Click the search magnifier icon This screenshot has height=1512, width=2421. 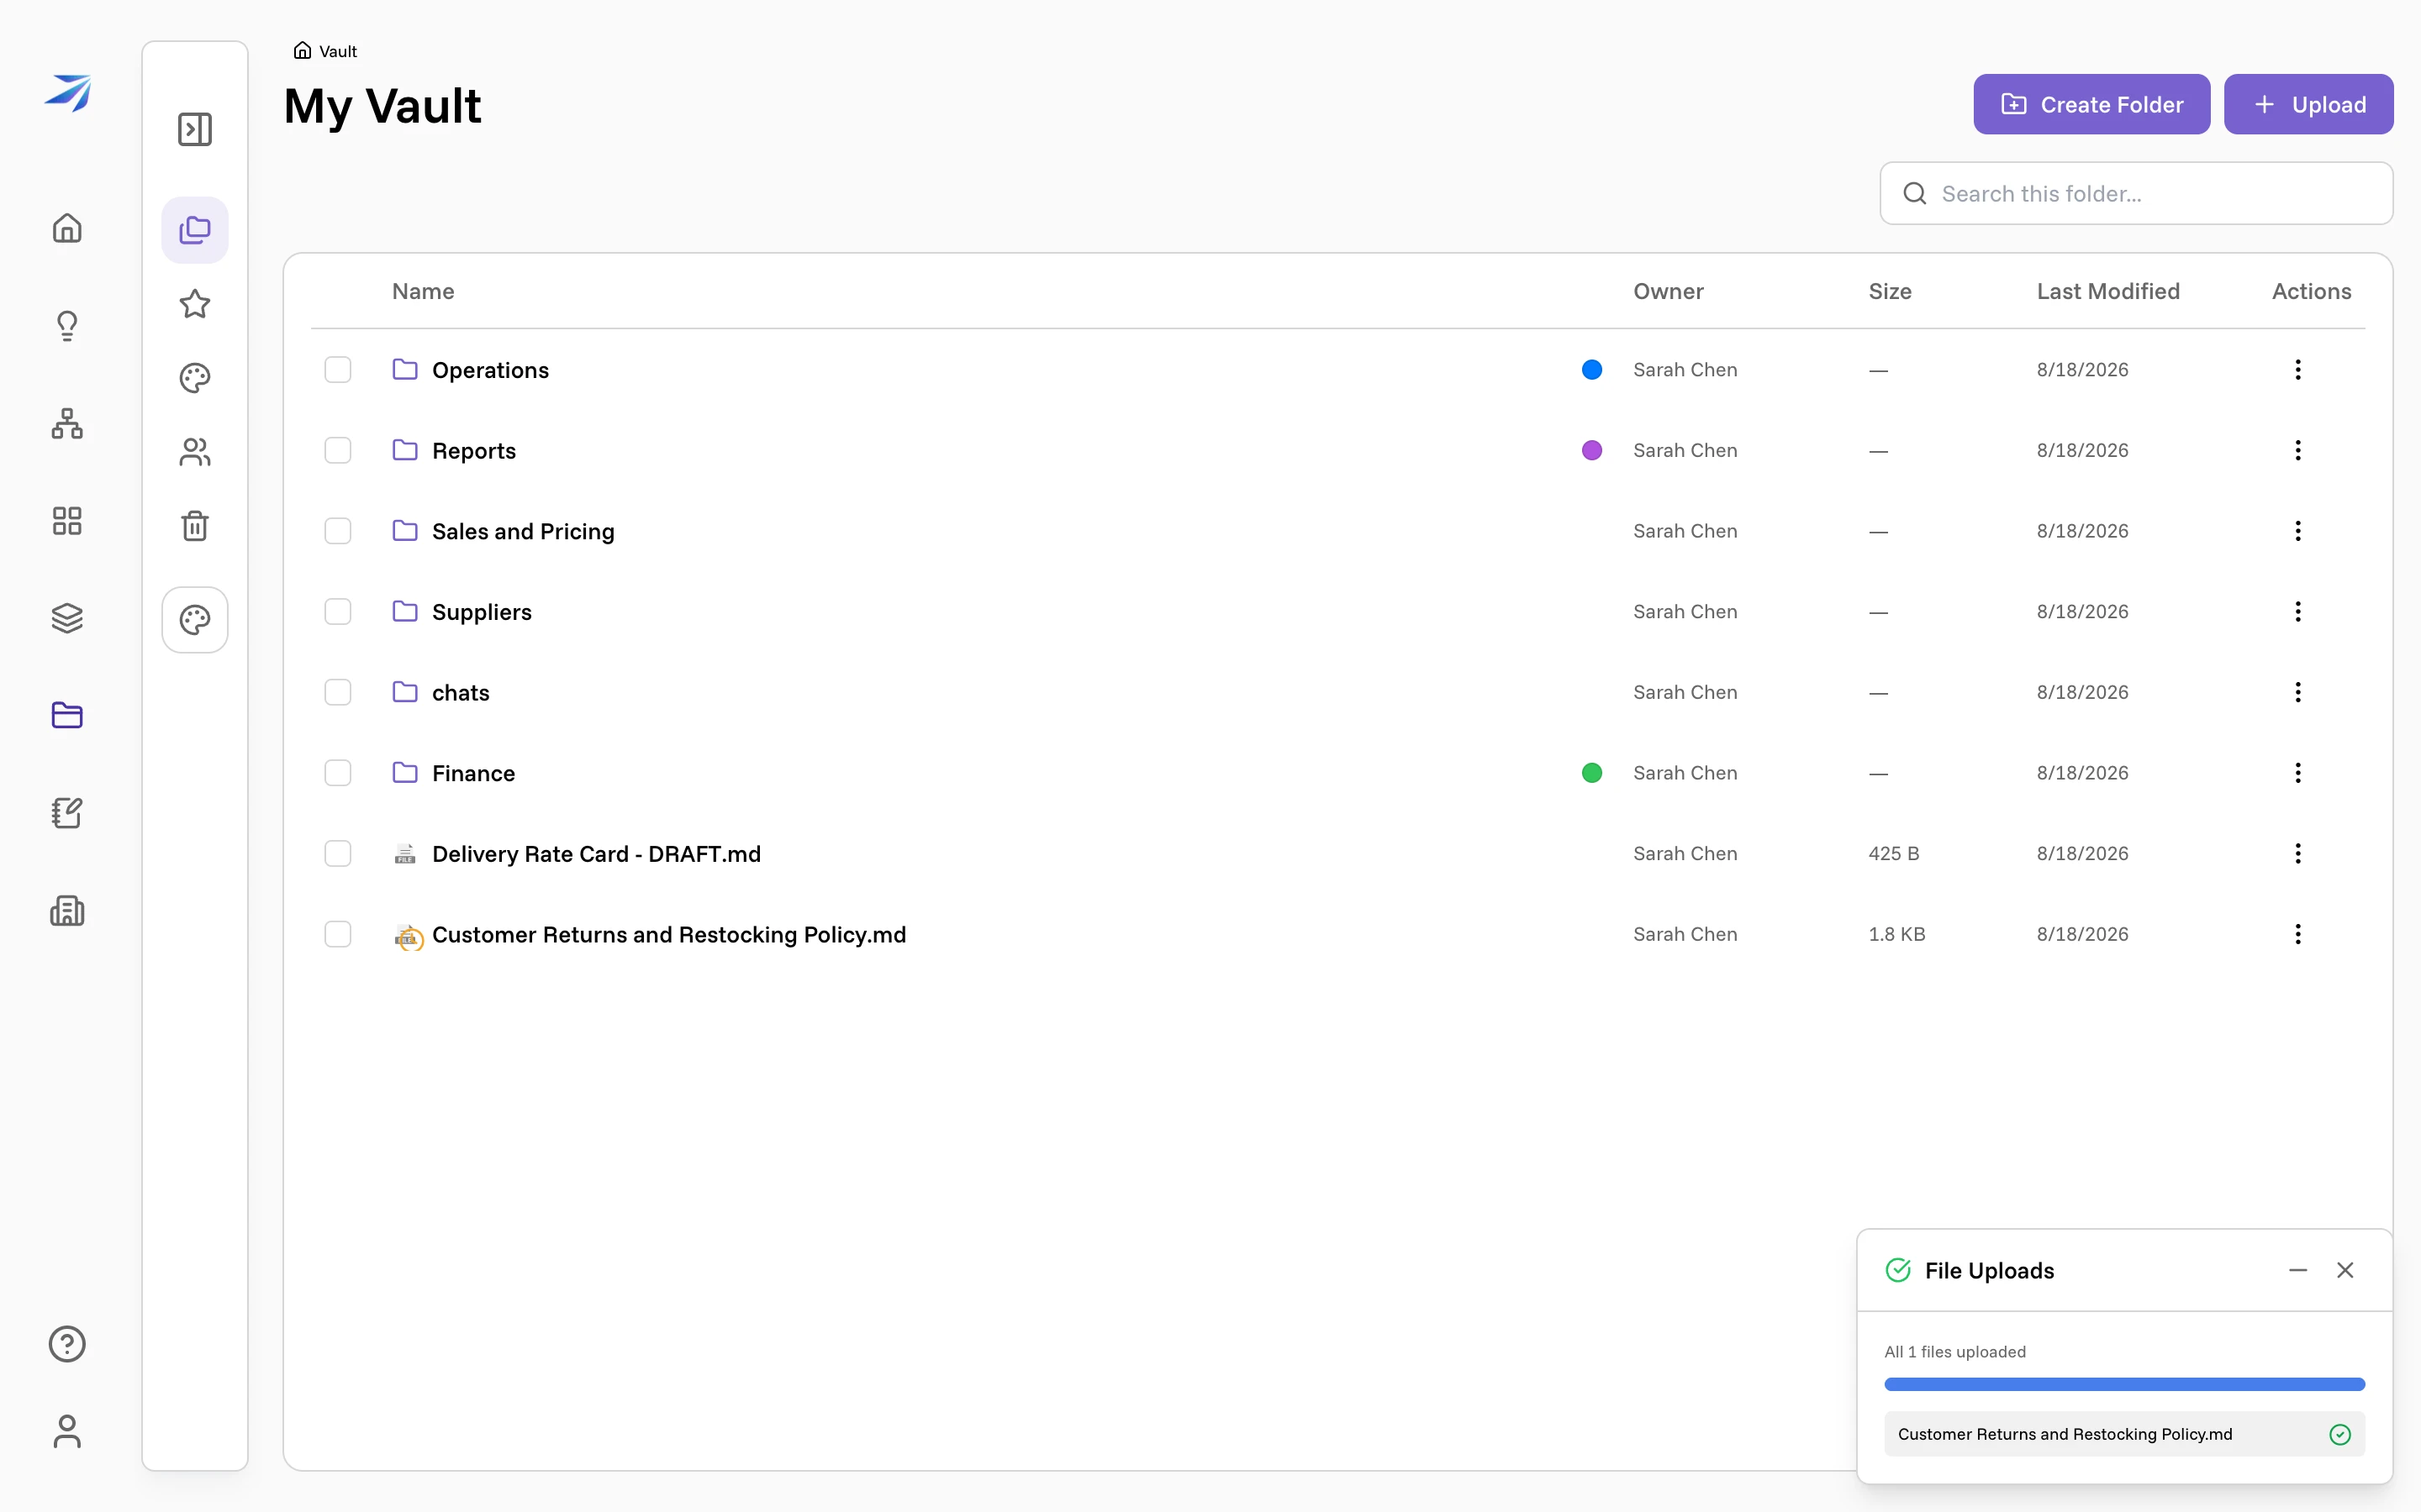click(1915, 193)
